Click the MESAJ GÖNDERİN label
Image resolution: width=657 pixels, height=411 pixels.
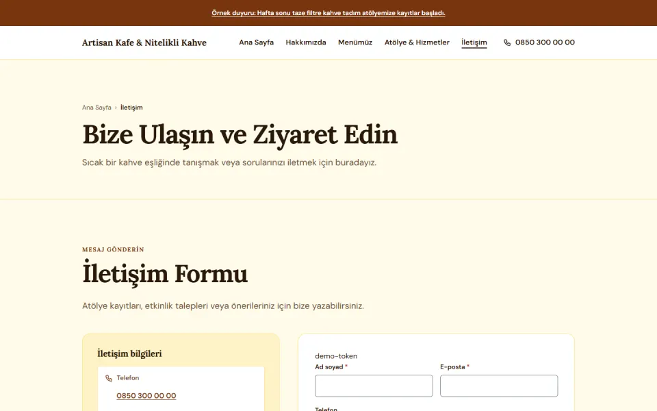[113, 249]
